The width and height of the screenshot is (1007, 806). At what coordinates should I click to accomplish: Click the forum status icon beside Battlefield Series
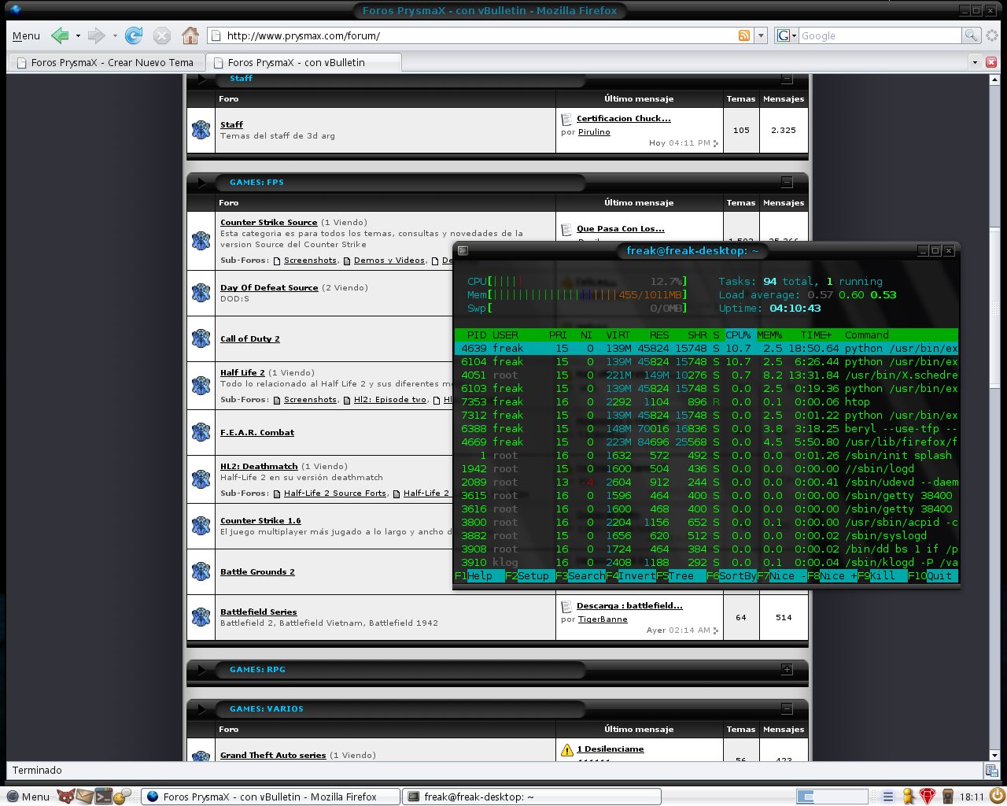201,617
